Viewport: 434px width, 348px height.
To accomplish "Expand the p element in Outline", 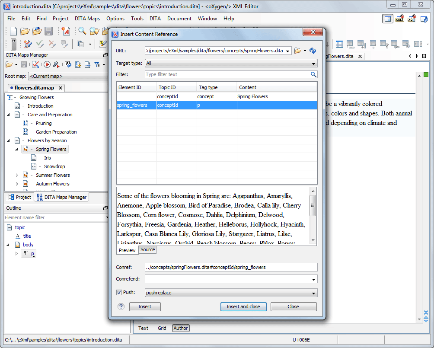I will [x=16, y=253].
